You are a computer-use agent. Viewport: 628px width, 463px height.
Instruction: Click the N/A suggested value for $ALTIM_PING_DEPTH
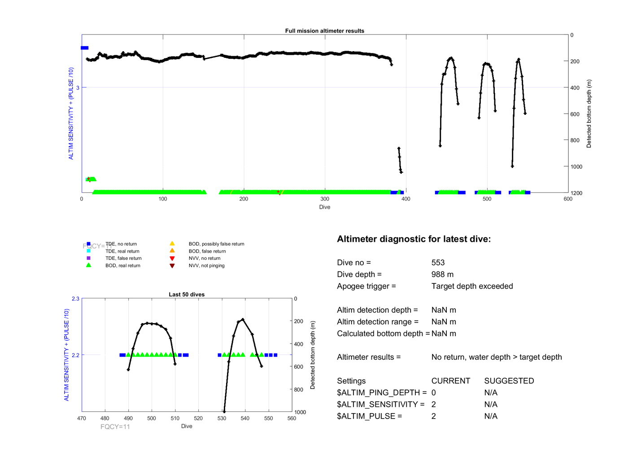point(491,393)
